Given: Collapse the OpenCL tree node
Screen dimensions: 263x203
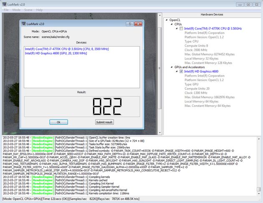Looking at the screenshot, I should [x=167, y=20].
